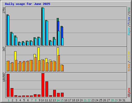
Task: Click the tallest cyan pages bar on day 10
Action: [43, 27]
